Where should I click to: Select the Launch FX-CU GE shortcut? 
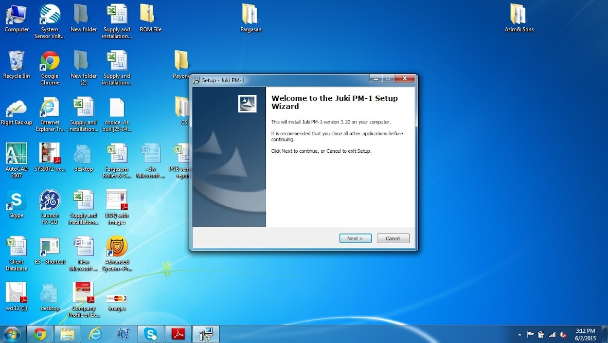click(x=49, y=207)
